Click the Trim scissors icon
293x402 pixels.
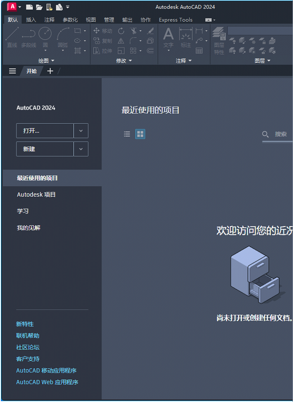coord(134,31)
